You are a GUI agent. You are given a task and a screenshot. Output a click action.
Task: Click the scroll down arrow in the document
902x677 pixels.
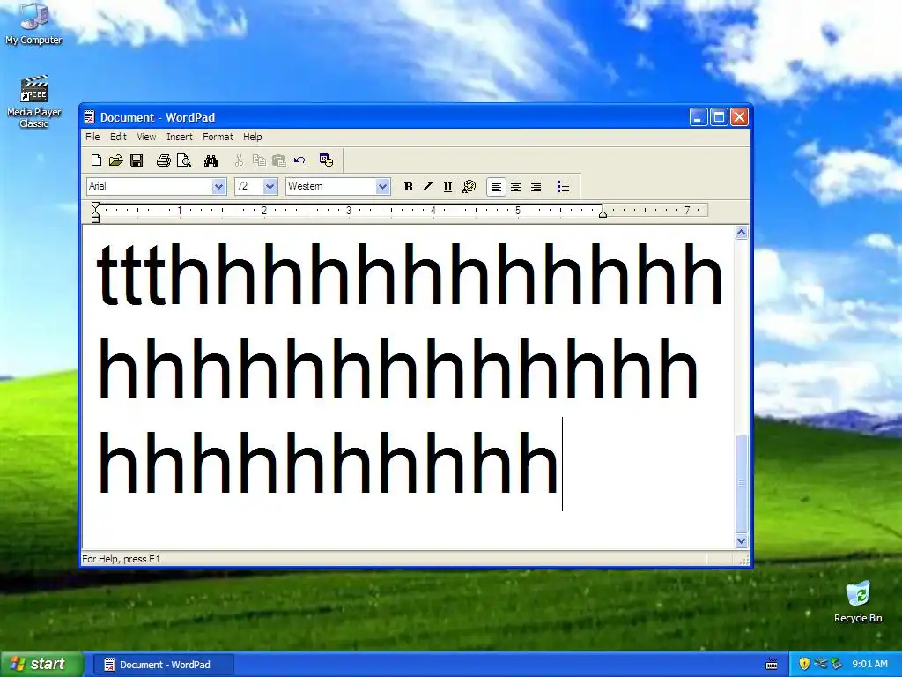(742, 541)
